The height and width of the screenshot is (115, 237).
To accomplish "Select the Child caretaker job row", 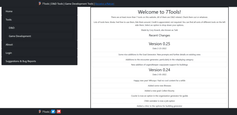I will point(160,101).
